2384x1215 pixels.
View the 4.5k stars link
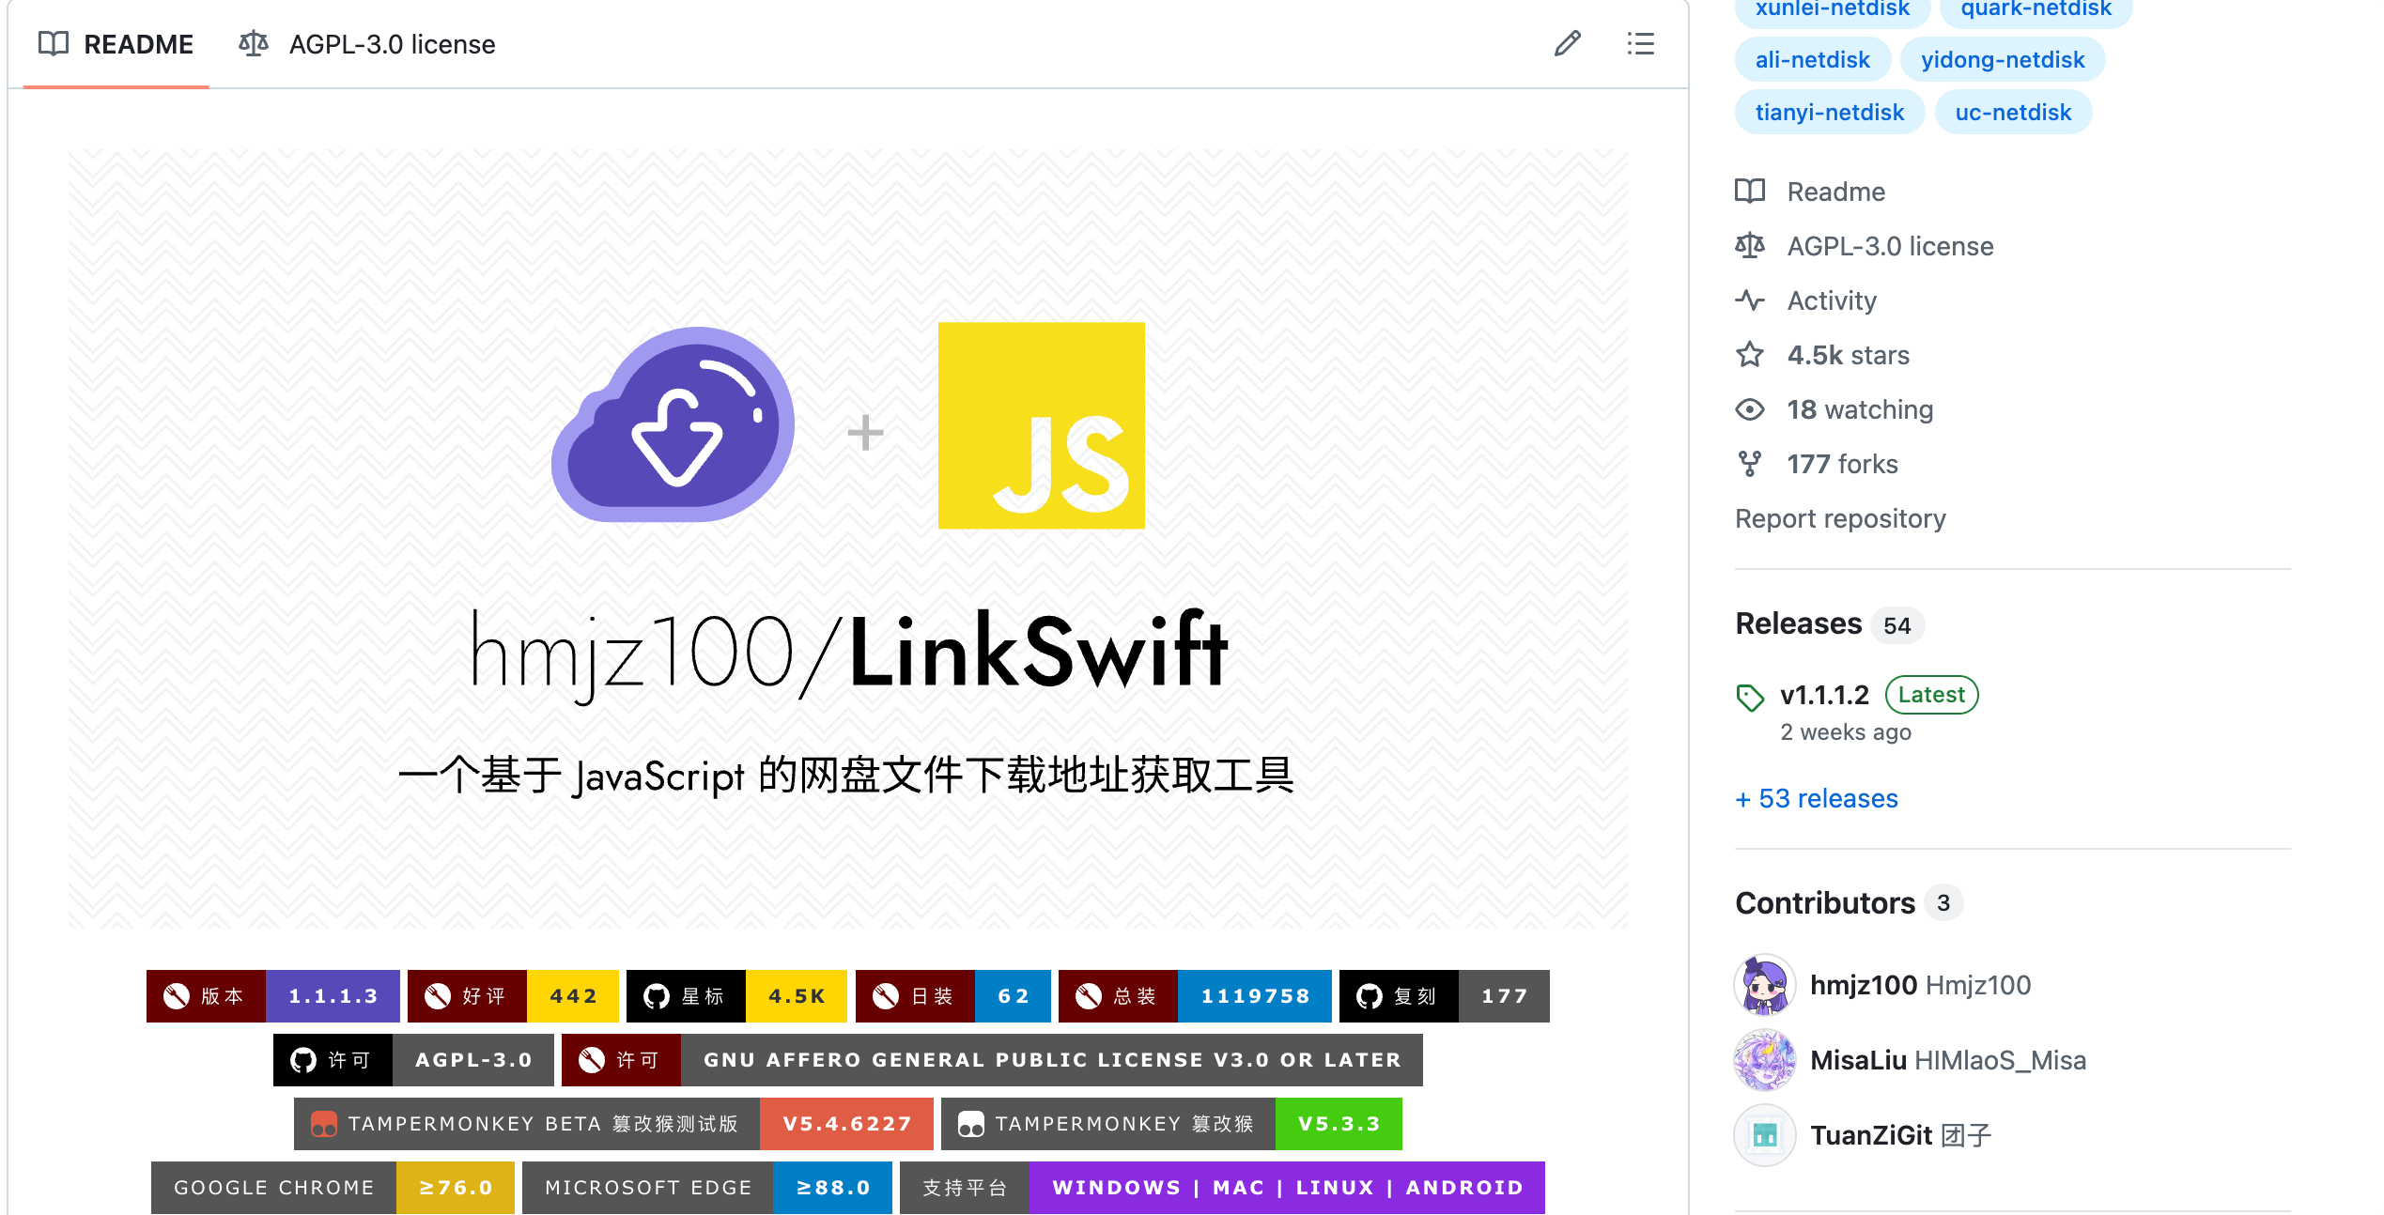[x=1848, y=355]
